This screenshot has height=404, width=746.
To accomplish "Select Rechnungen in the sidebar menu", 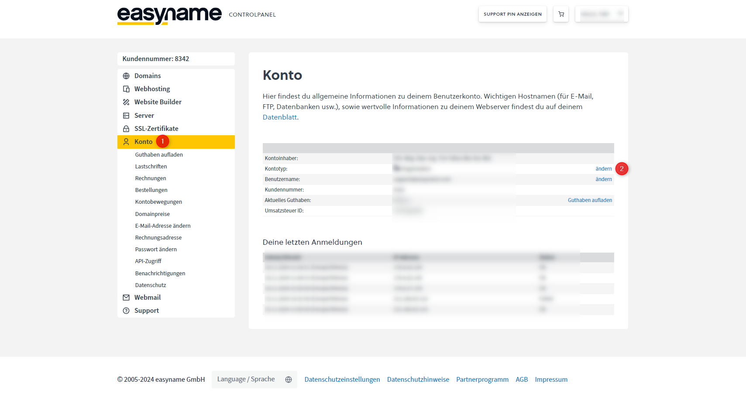I will [150, 178].
